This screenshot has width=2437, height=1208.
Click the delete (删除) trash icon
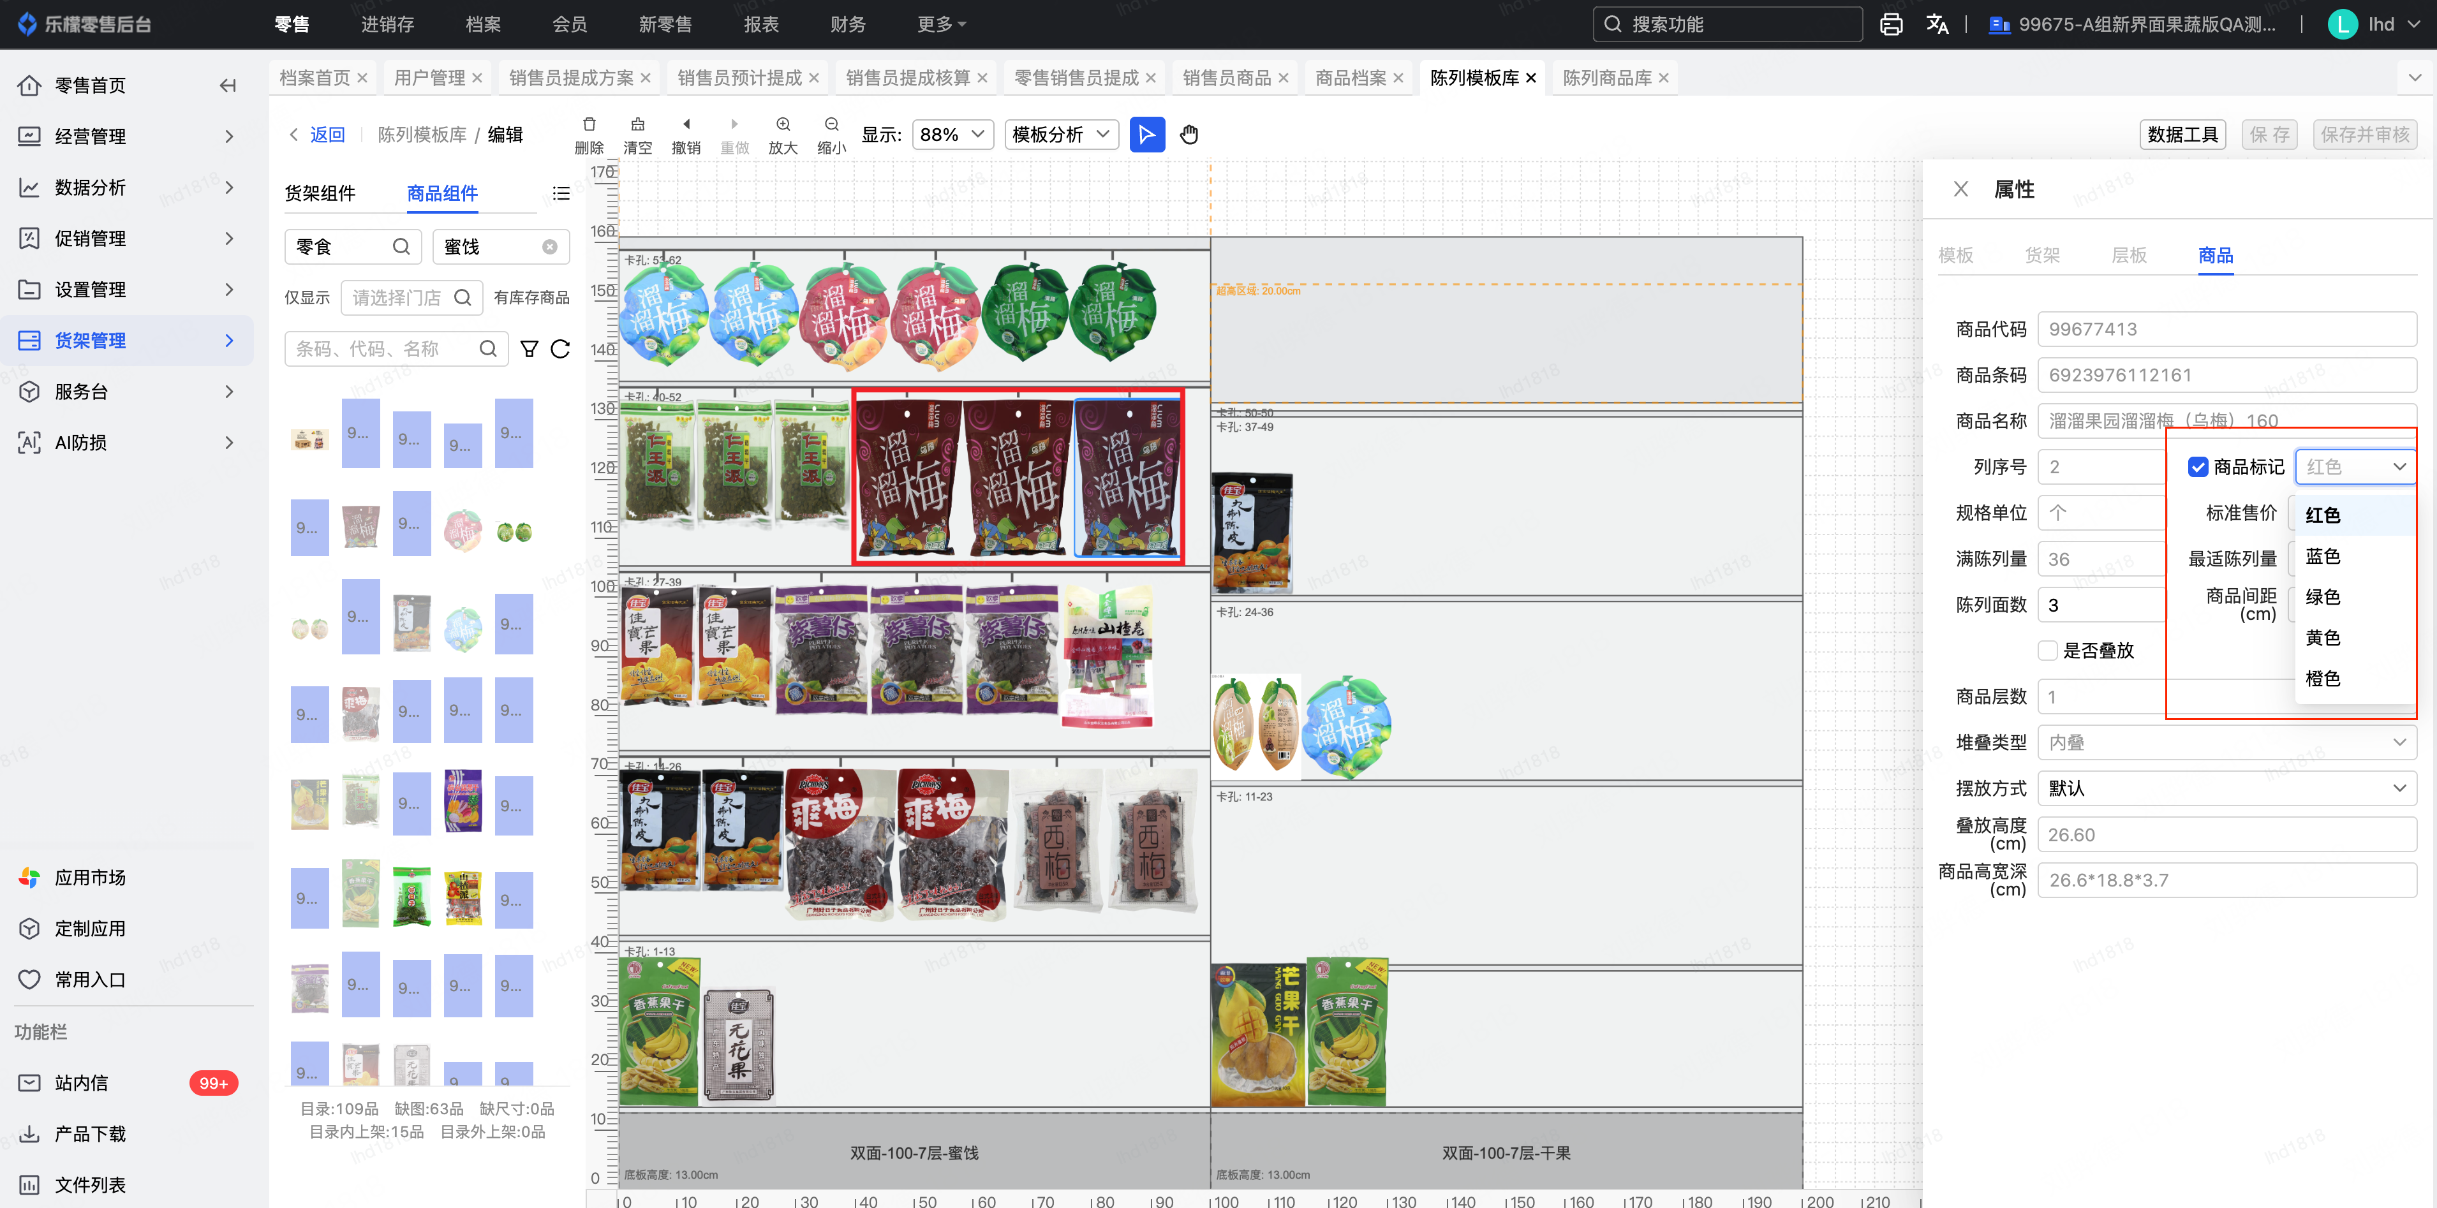(x=588, y=125)
